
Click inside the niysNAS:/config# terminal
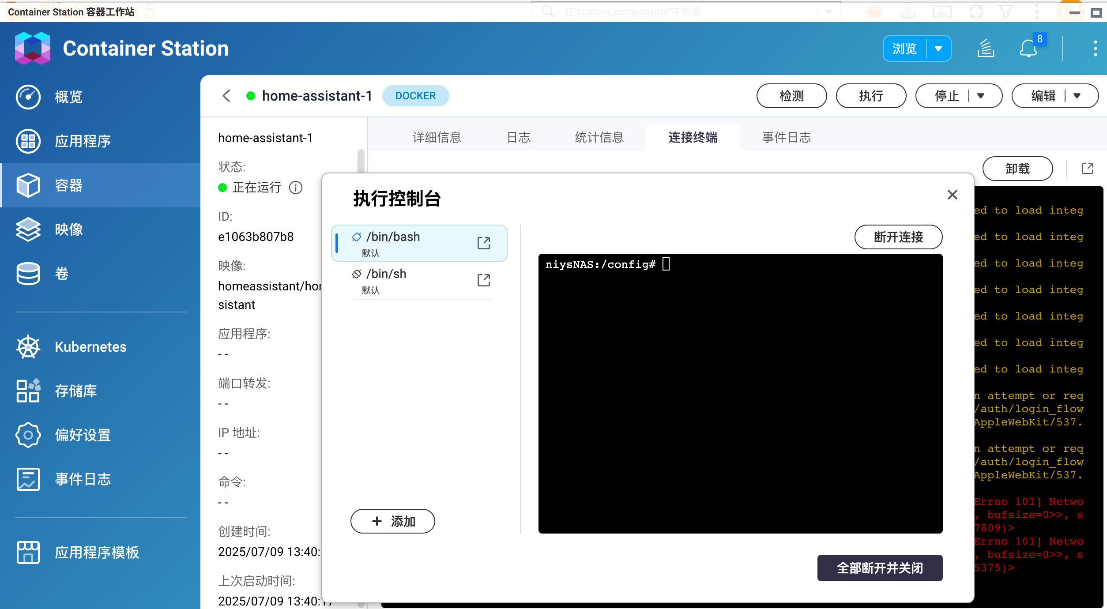tap(741, 394)
